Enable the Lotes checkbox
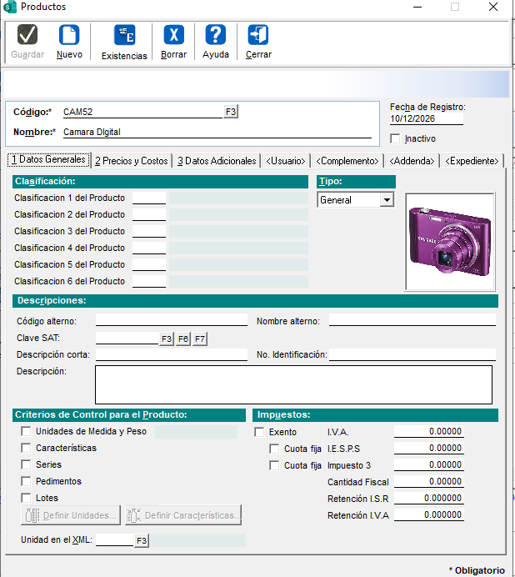Viewport: 515px width, 577px height. point(26,498)
